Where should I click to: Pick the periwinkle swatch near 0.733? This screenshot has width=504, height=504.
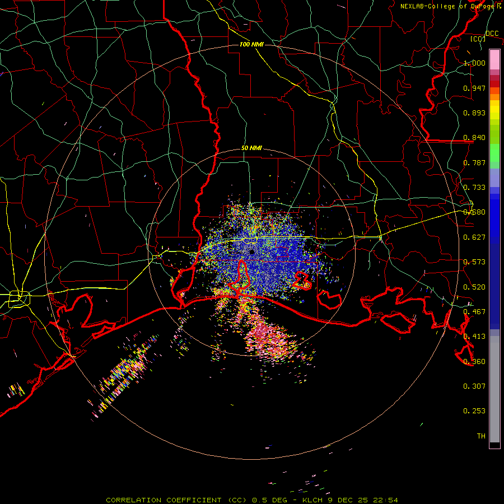tap(494, 178)
